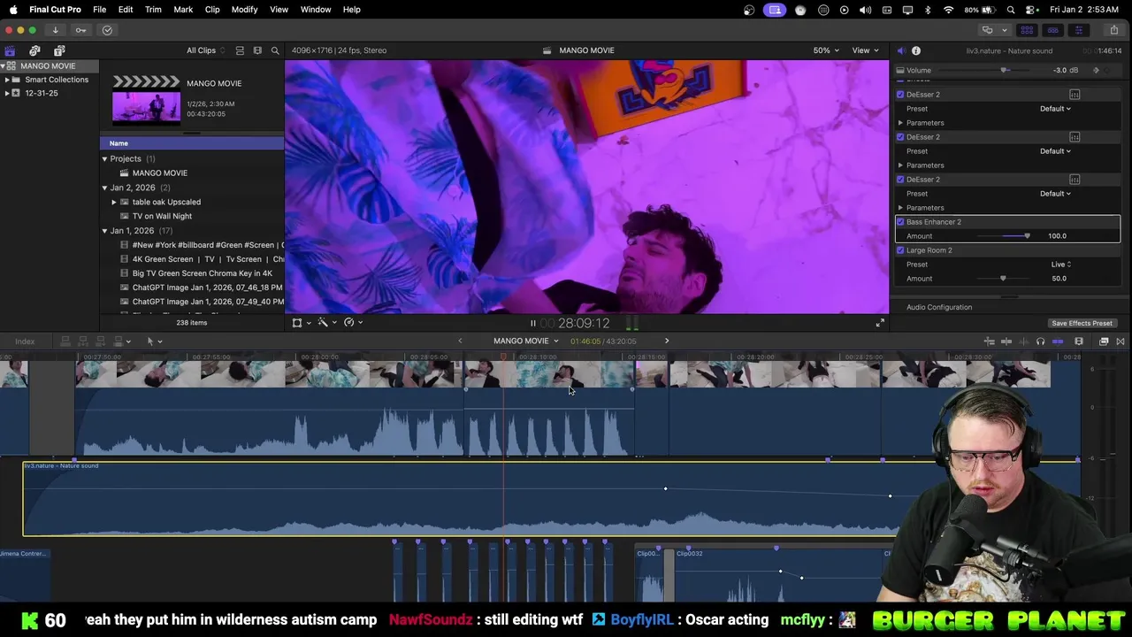Screen dimensions: 1132x637
Task: Open the Photos and Audio sidebar
Action: click(34, 50)
